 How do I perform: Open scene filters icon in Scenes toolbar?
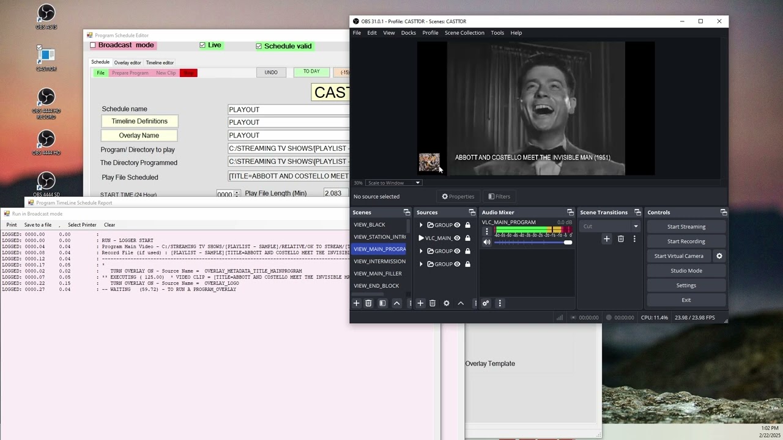pyautogui.click(x=382, y=303)
